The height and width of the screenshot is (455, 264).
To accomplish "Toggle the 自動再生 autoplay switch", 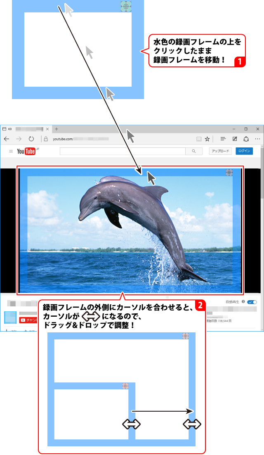I will pyautogui.click(x=252, y=302).
